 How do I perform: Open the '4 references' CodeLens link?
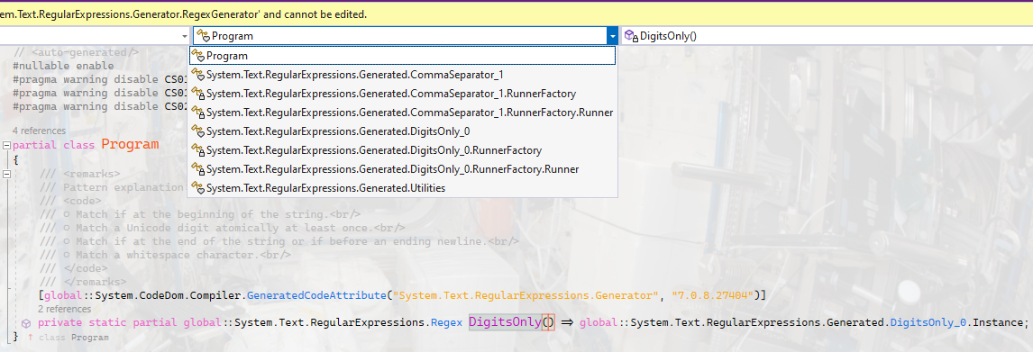(39, 131)
